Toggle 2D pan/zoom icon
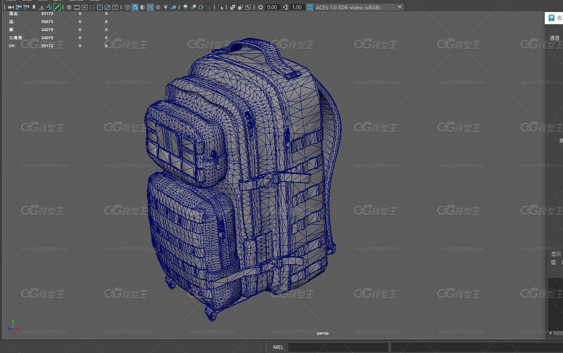 click(49, 7)
